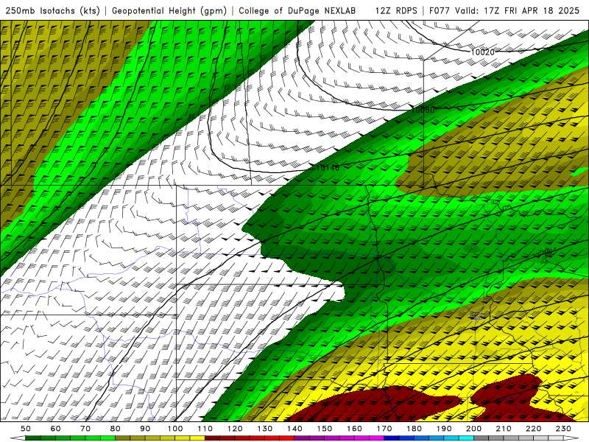The height and width of the screenshot is (442, 589).
Task: Click the 10080 height contour label
Action: point(423,110)
